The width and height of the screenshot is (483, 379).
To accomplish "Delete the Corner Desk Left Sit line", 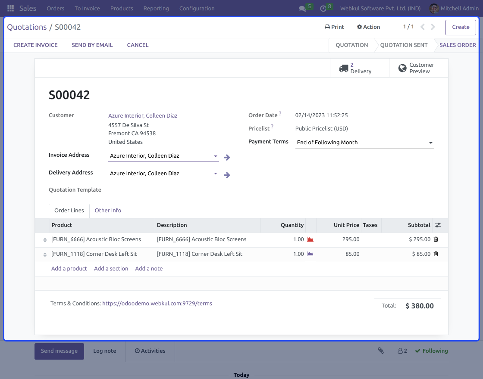I will (436, 254).
